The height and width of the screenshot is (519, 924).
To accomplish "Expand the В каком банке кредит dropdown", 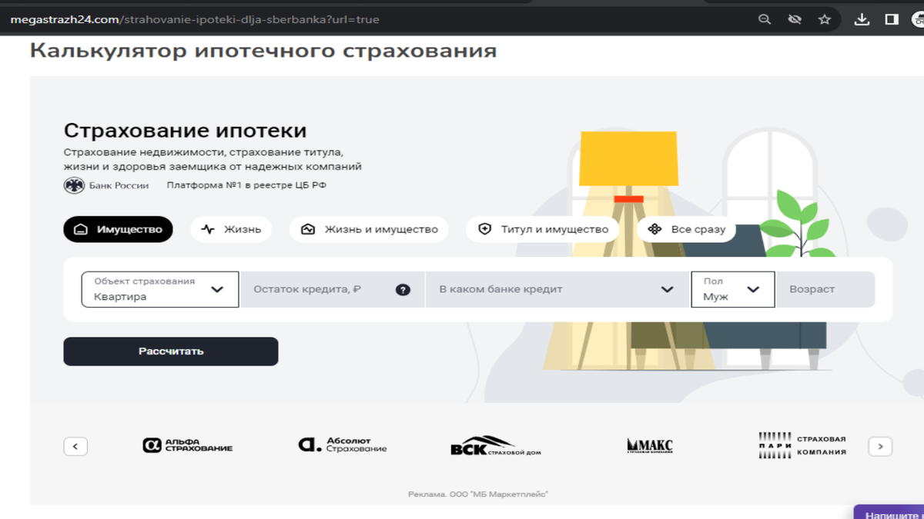I will click(x=557, y=289).
